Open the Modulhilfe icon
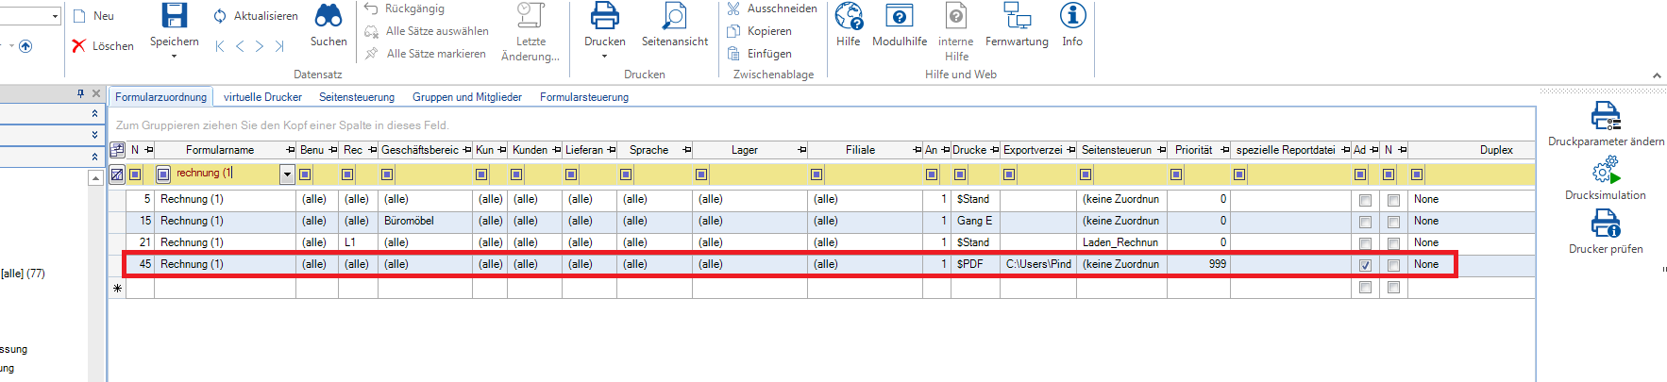Image resolution: width=1667 pixels, height=382 pixels. click(x=899, y=16)
